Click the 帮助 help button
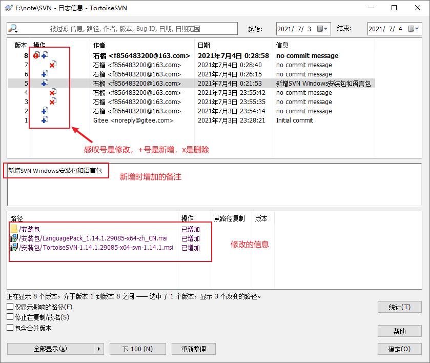 (400, 331)
